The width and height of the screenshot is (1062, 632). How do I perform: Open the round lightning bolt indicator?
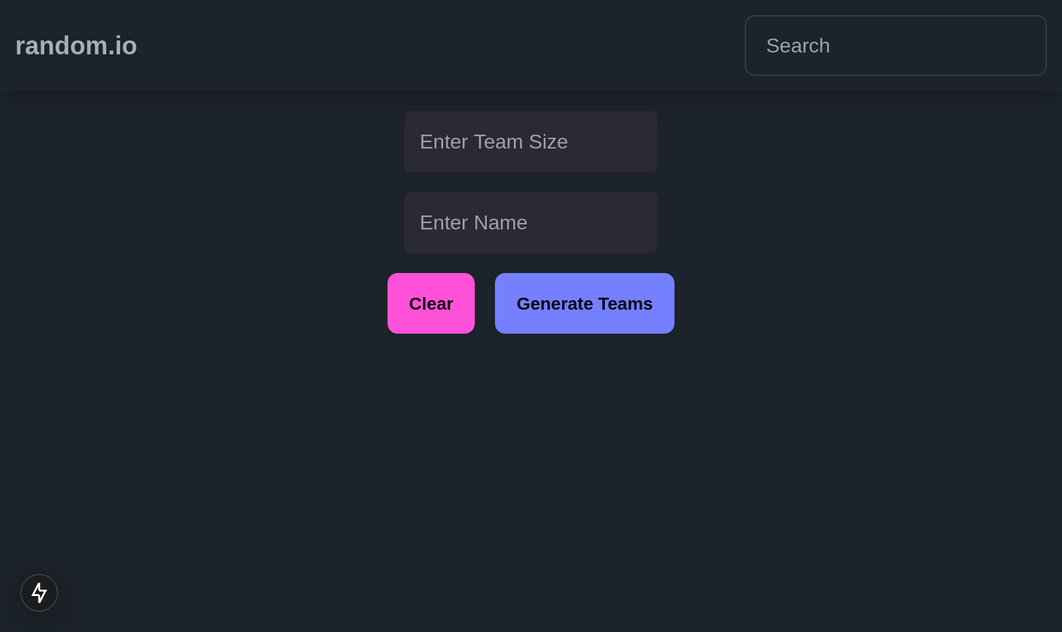tap(39, 593)
